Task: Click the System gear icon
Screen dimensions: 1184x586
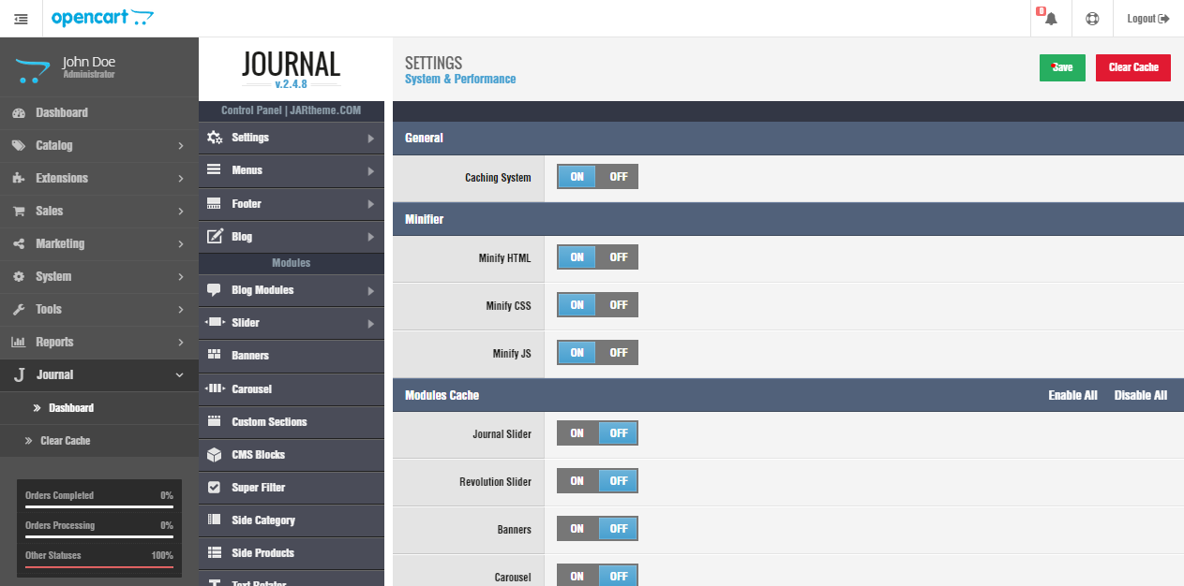Action: point(19,276)
